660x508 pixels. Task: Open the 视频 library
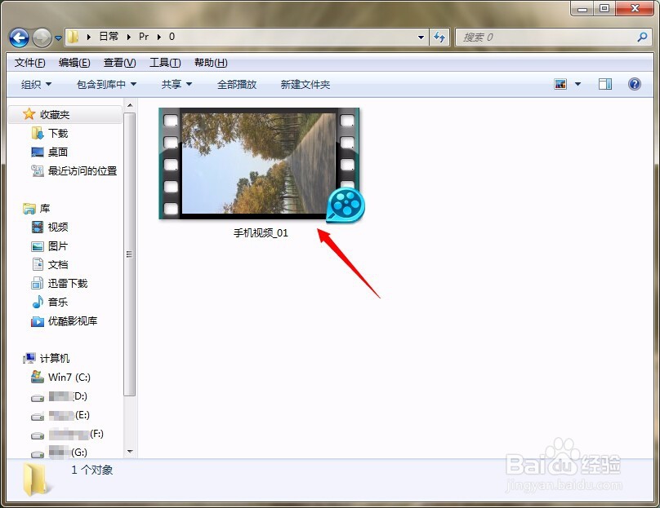58,227
